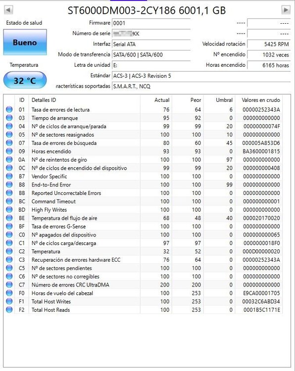This screenshot has width=295, height=371.
Task: Click status icon for Horas de vuelo del cabezal
Action: click(x=9, y=293)
